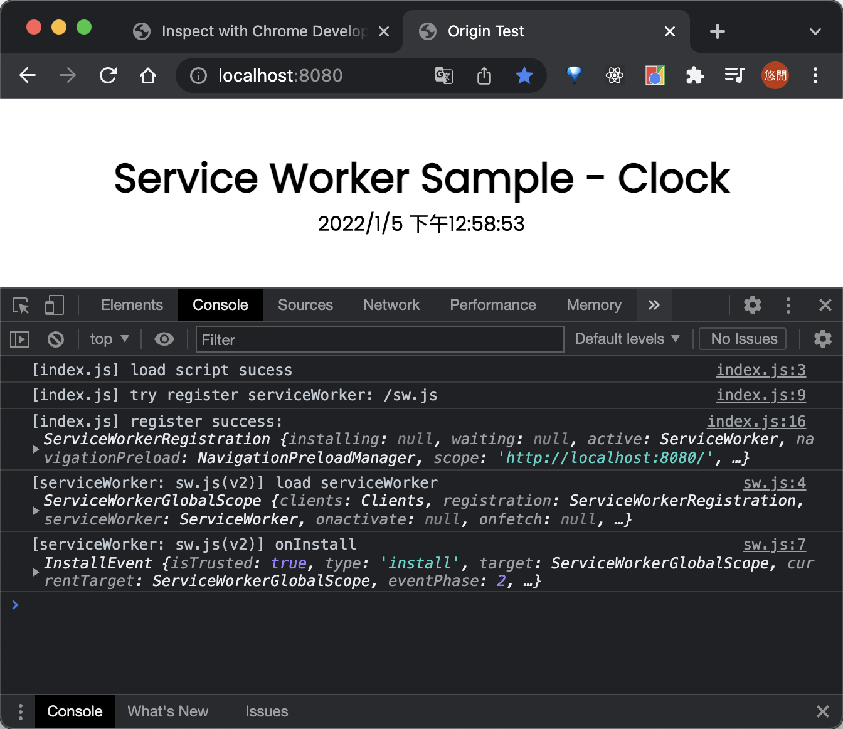Open console settings via the right gear icon
Screen dimensions: 843x729
pyautogui.click(x=822, y=339)
